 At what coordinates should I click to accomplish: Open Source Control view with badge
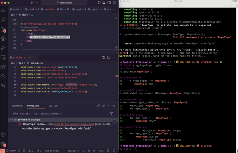pyautogui.click(x=3, y=29)
